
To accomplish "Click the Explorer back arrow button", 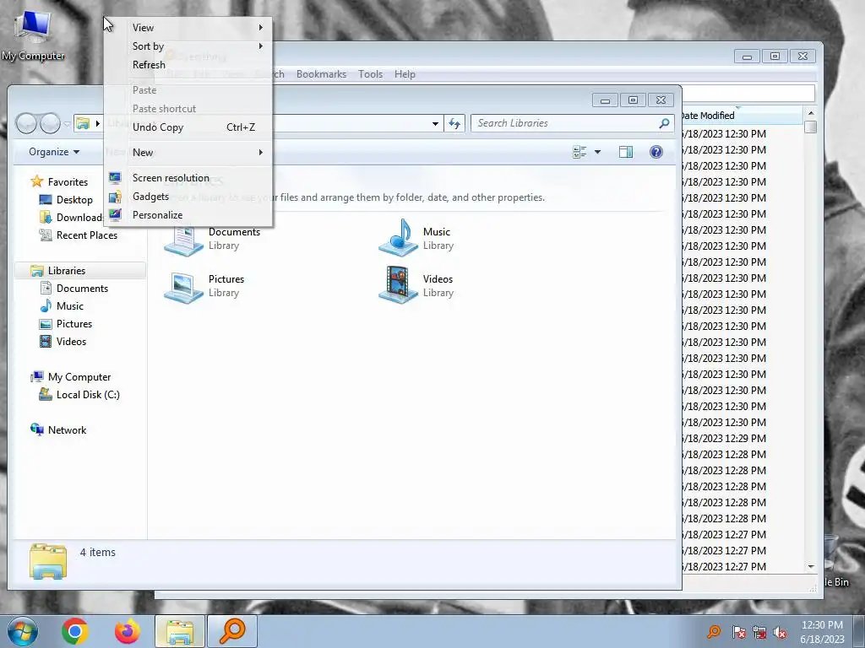I will (26, 123).
